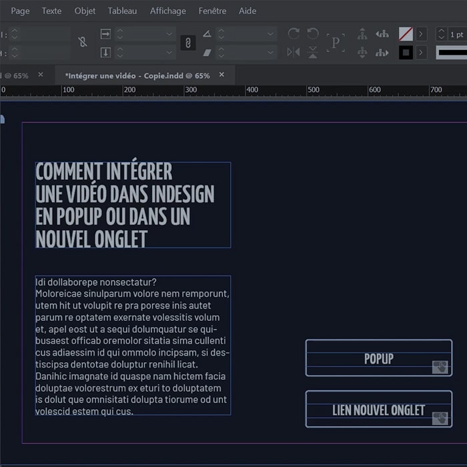The image size is (467, 467).
Task: Open the stroke type line preview
Action: click(452, 53)
